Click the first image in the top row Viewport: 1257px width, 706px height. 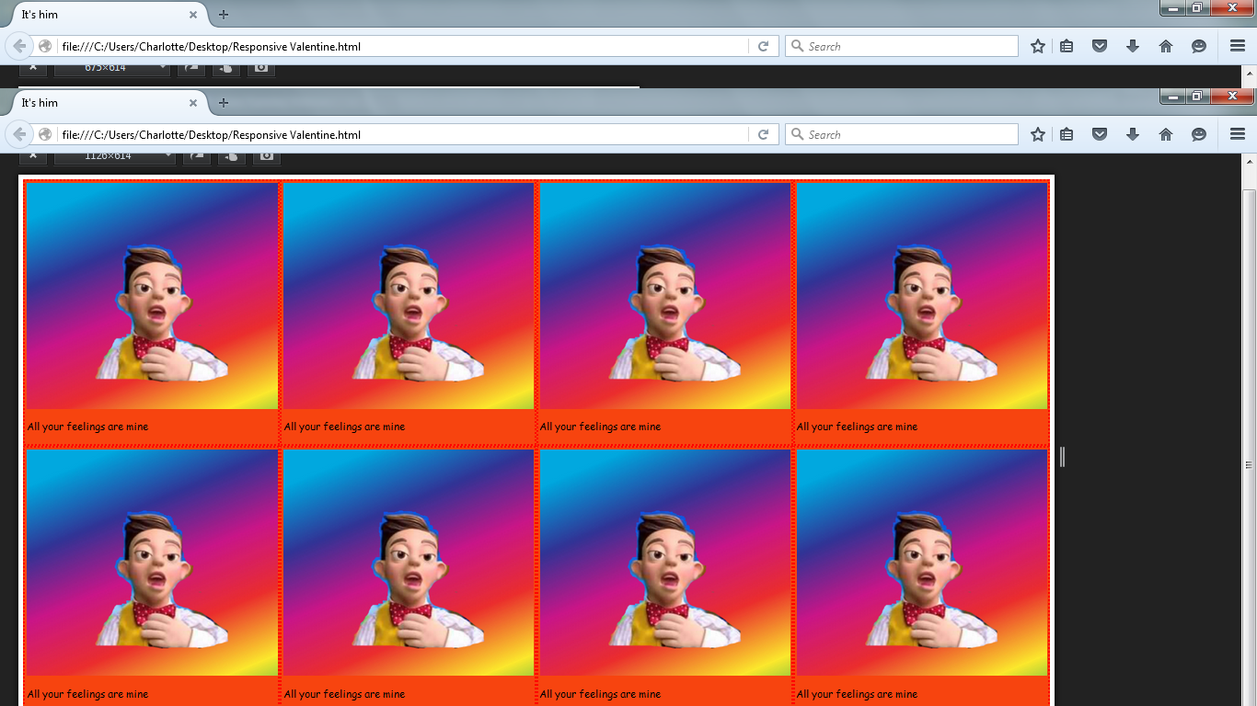coord(152,296)
